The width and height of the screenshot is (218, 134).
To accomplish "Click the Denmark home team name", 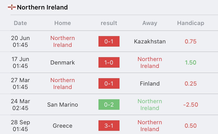I will [x=63, y=63].
